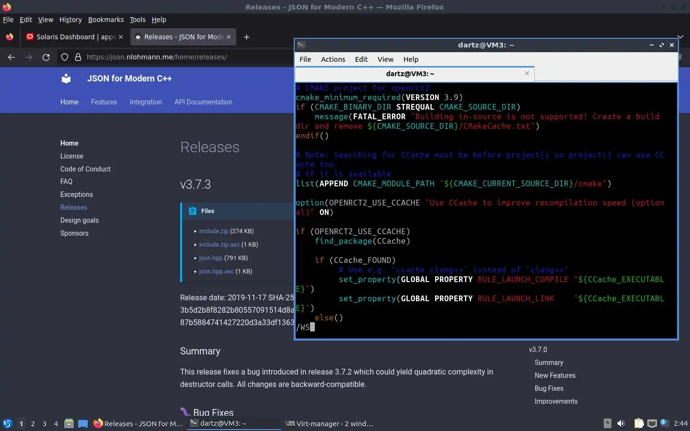Open the Features site navigation tab
Viewport: 690px width, 431px height.
coord(104,102)
